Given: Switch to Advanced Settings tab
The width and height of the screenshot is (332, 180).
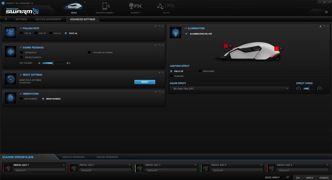Looking at the screenshot, I should click(83, 19).
